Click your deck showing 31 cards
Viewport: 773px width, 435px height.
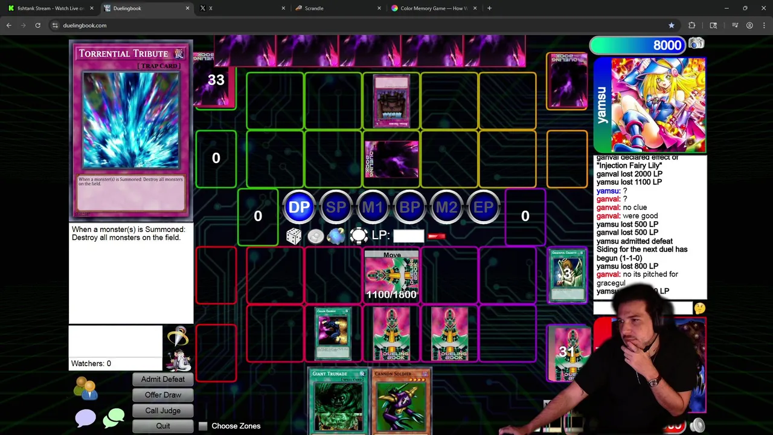click(568, 352)
